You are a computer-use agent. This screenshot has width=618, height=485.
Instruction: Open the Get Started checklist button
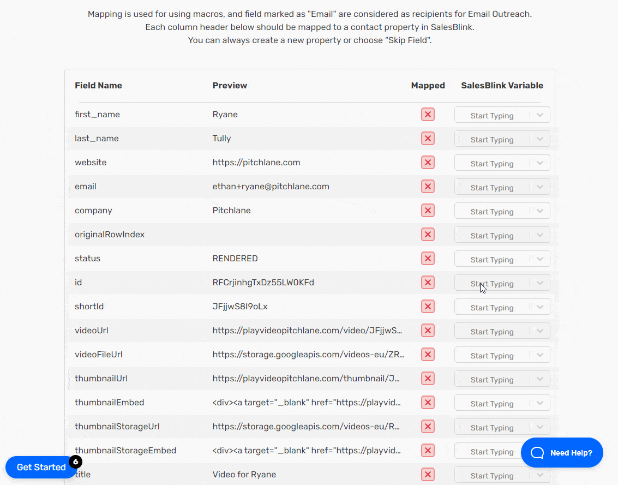[41, 467]
